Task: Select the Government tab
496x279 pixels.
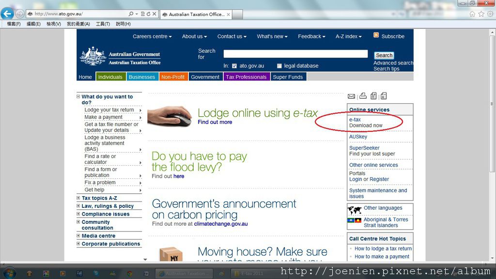Action: click(x=205, y=77)
